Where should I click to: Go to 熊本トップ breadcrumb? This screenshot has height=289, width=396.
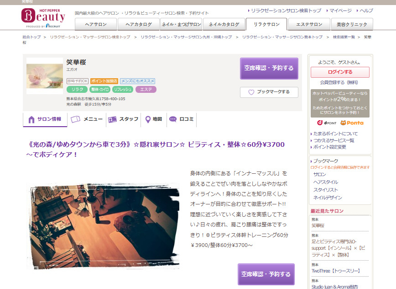click(x=282, y=37)
